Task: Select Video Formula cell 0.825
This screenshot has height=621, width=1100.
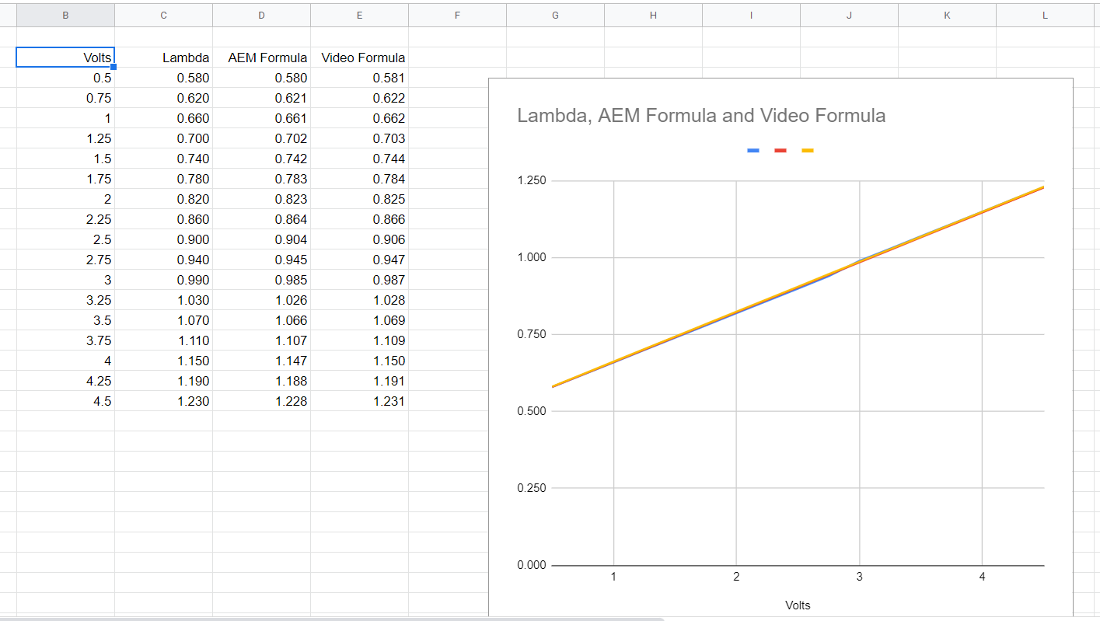Action: (x=359, y=199)
